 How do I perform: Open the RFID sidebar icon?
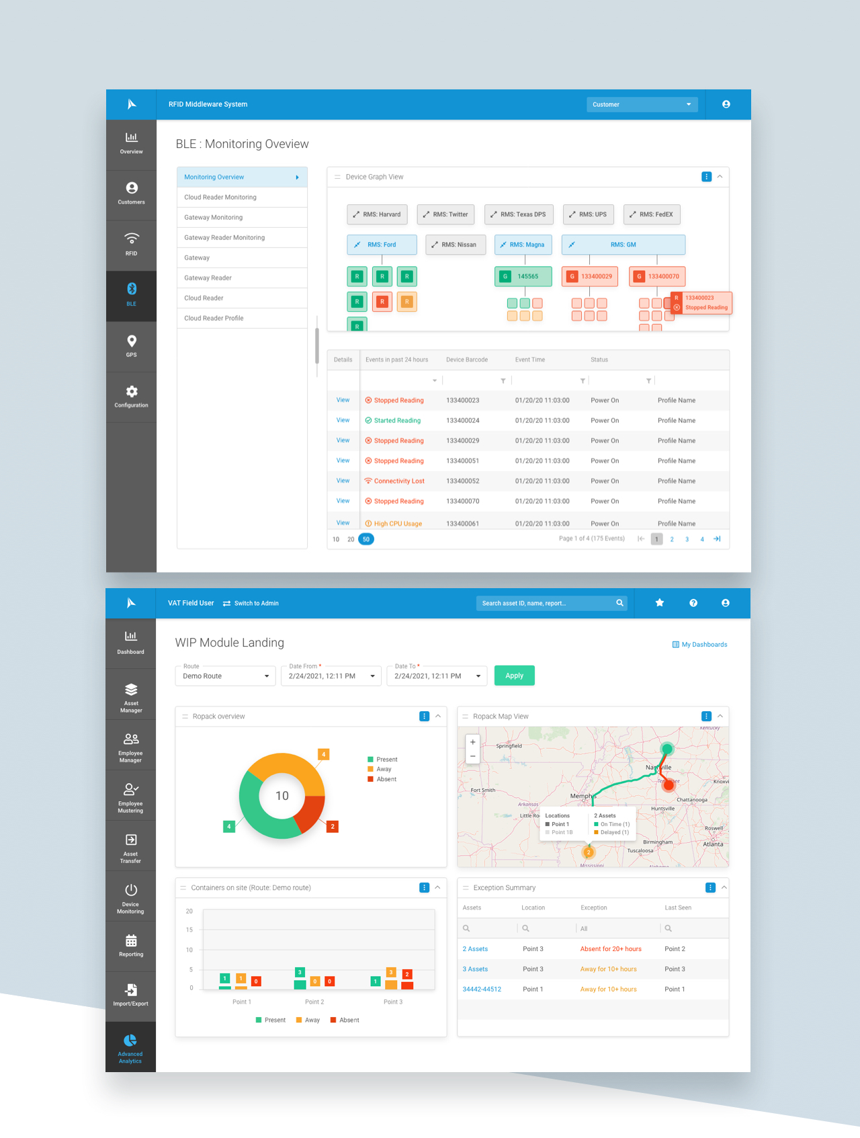(x=132, y=243)
